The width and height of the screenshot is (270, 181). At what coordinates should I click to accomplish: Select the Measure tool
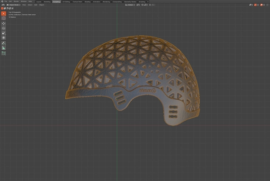(x=4, y=48)
